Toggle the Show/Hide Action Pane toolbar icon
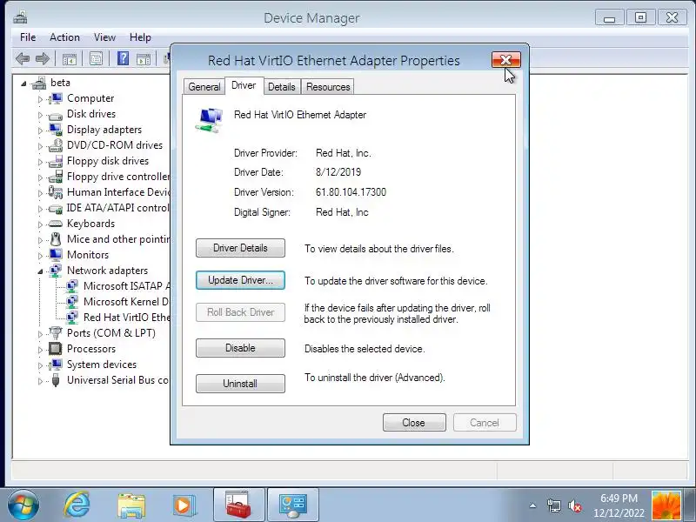The width and height of the screenshot is (696, 522). (x=144, y=58)
